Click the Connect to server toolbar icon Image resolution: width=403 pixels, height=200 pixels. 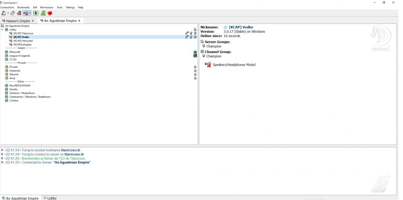tap(4, 13)
